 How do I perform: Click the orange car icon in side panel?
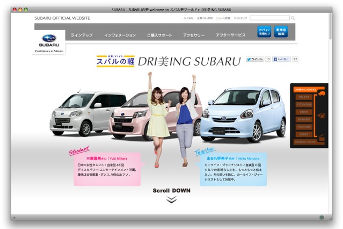[x=322, y=94]
